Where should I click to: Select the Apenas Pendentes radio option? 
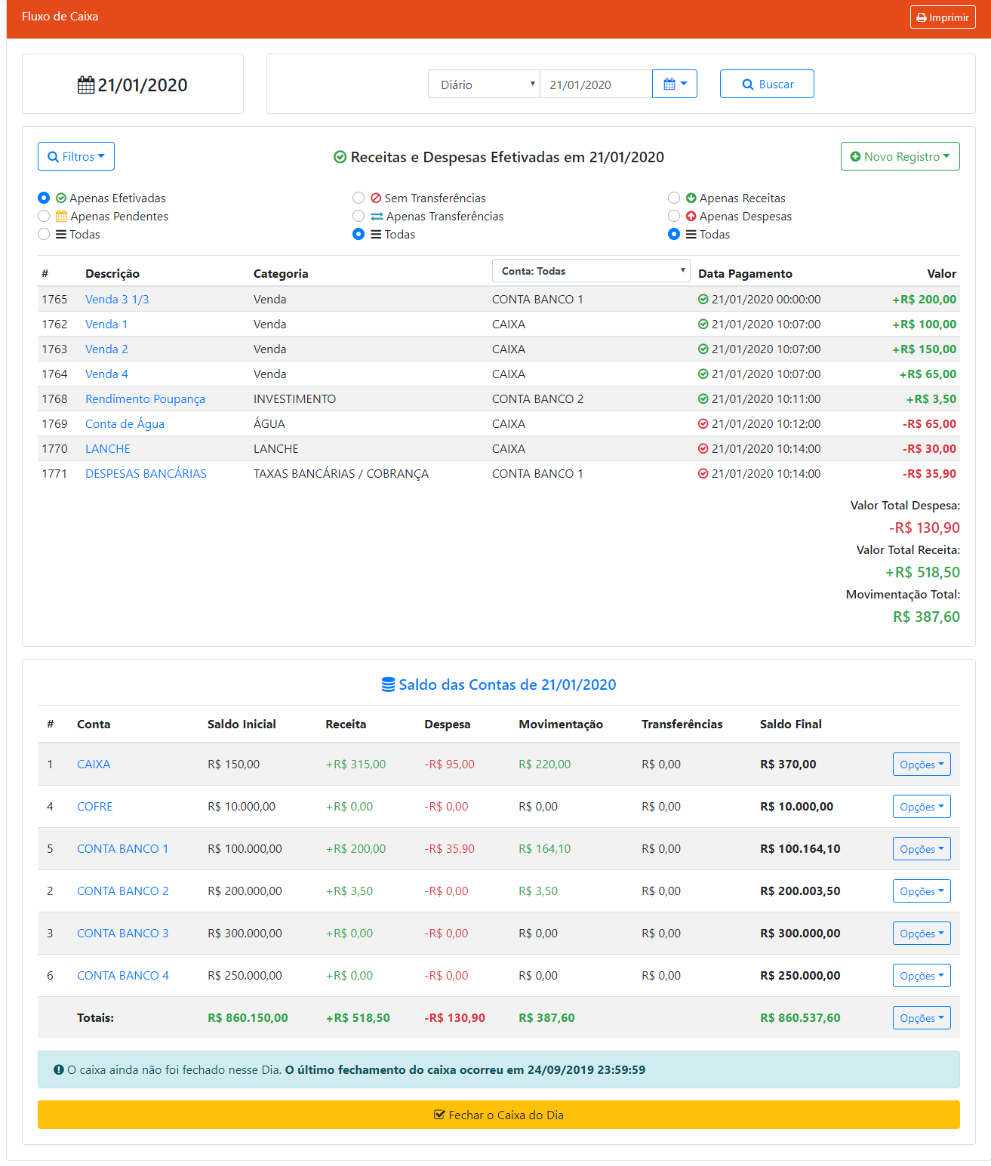click(44, 217)
